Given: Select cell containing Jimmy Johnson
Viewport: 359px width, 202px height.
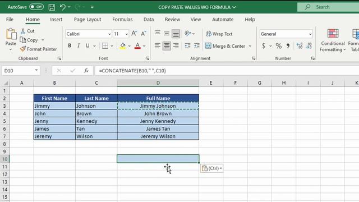Looking at the screenshot, I should (158, 106).
